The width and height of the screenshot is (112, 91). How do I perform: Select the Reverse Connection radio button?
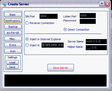click(27, 23)
